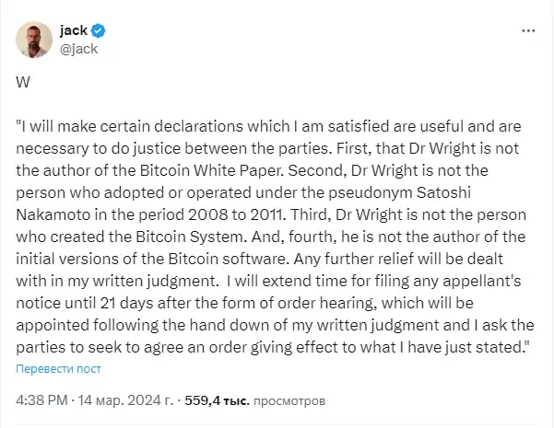Click the date 14 мар. 2024 г.
The height and width of the screenshot is (428, 554).
125,400
